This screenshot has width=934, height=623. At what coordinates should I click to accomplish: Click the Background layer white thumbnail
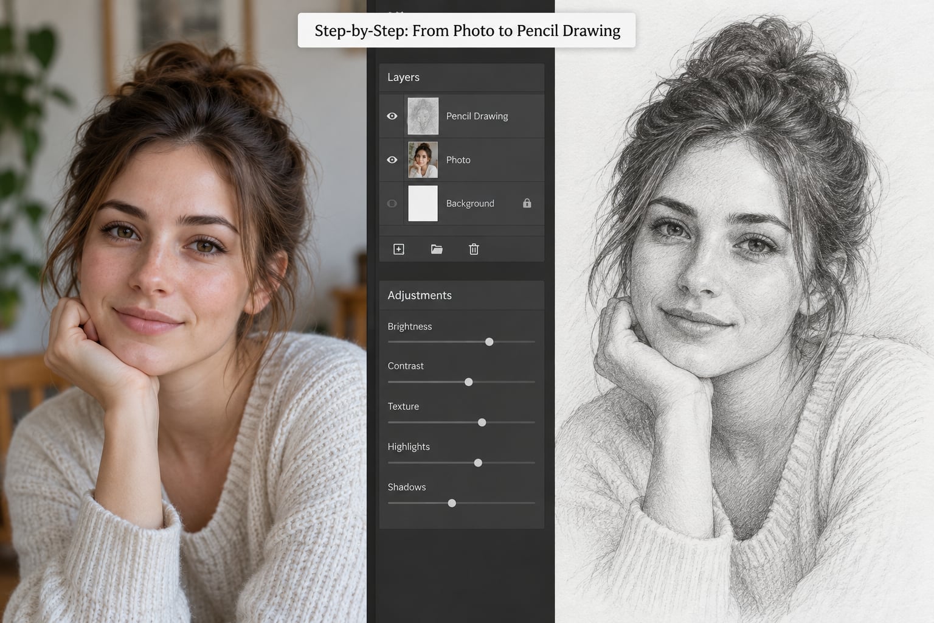423,203
